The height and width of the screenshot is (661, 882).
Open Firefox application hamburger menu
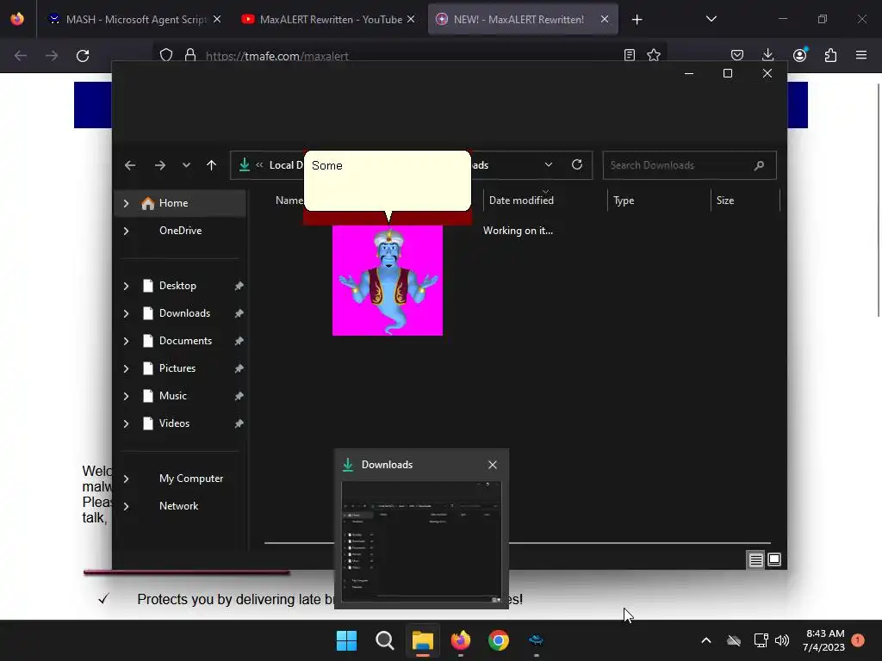click(861, 55)
